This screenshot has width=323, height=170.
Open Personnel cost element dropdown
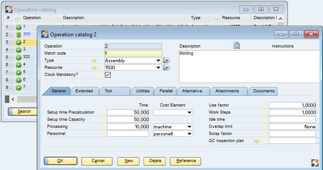click(190, 134)
